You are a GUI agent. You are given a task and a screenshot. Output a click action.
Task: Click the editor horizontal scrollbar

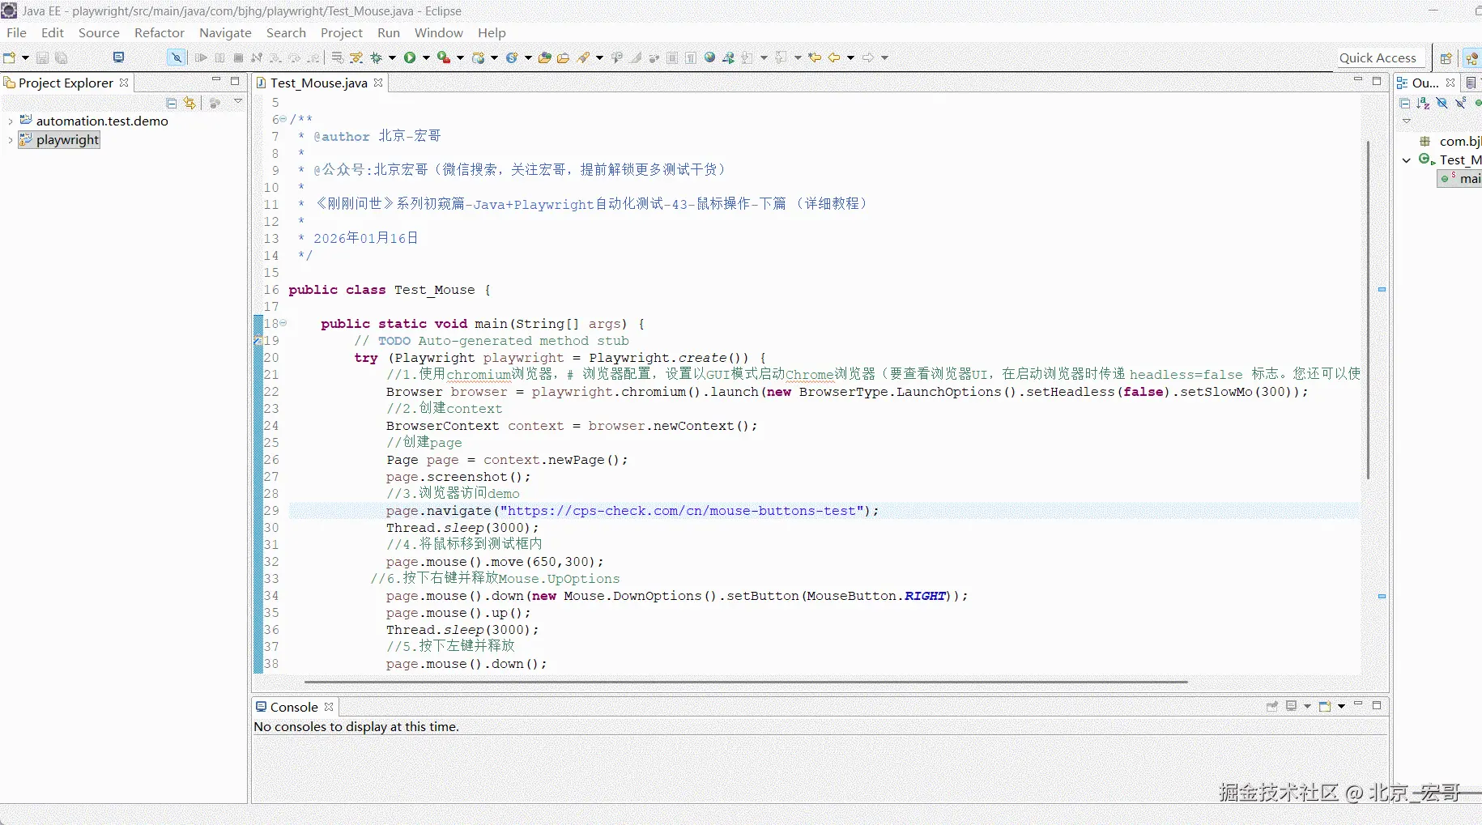coord(746,682)
